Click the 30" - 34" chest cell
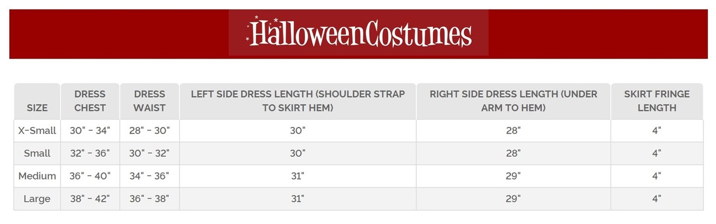 [90, 131]
